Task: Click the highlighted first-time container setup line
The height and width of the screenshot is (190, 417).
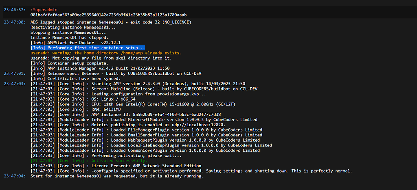Action: (x=88, y=48)
